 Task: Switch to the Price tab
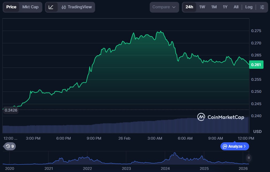click(x=11, y=7)
